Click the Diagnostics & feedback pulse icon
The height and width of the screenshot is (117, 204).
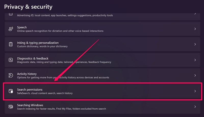click(11, 60)
